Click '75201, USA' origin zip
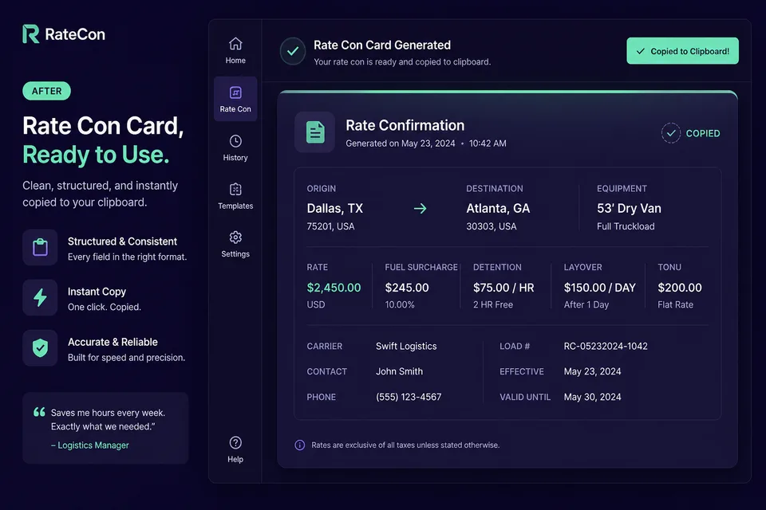Screen dimensions: 766x510 point(330,226)
